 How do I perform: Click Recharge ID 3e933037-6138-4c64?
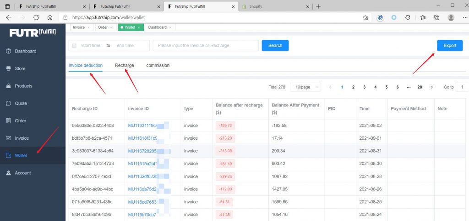[93, 151]
